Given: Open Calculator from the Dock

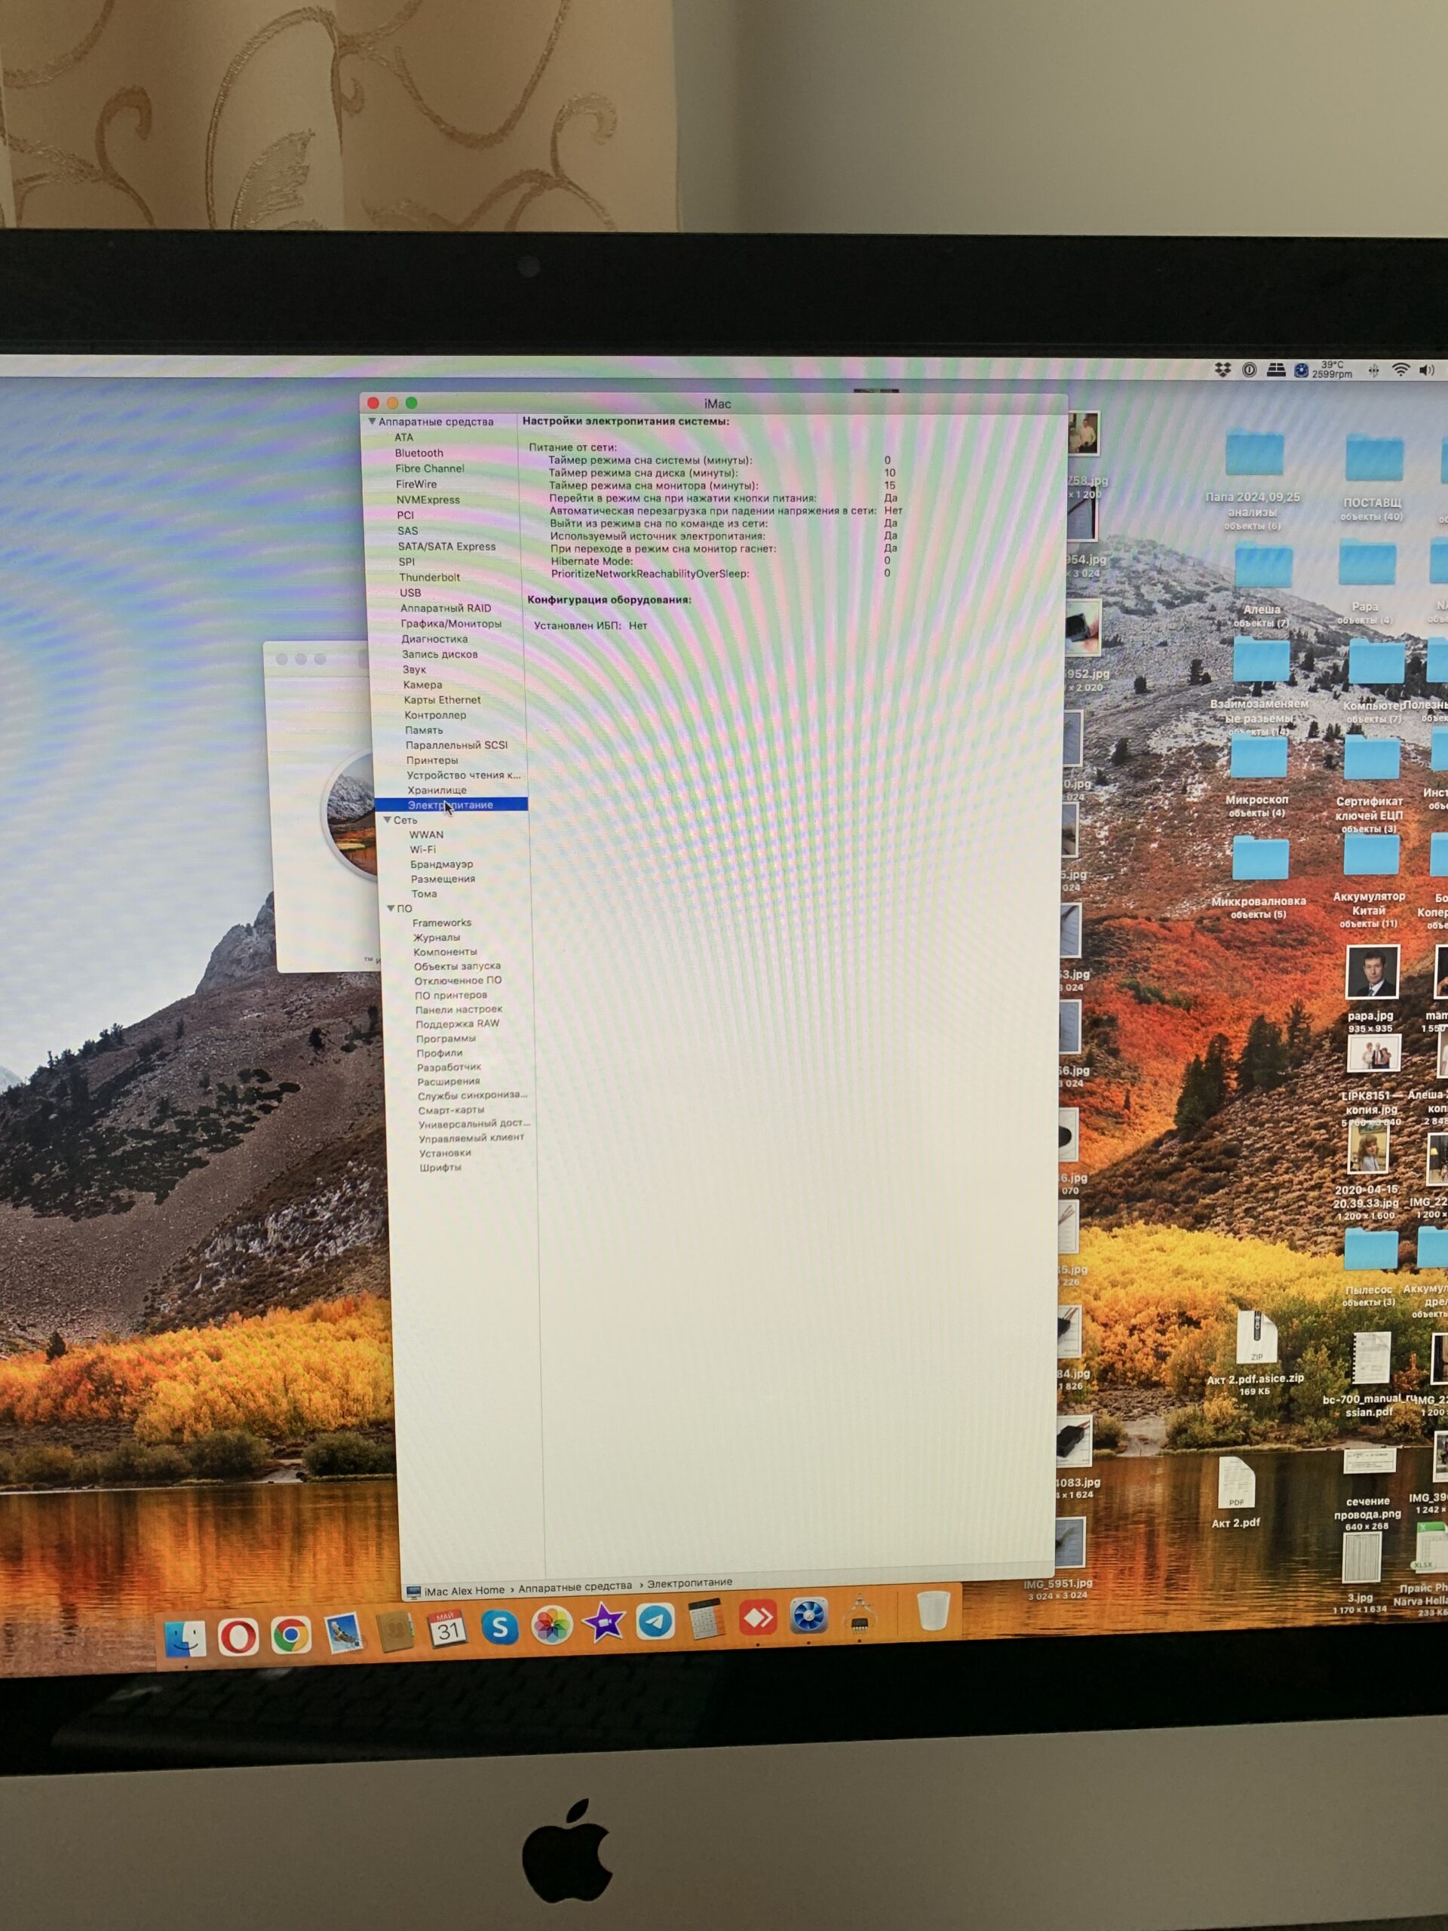Looking at the screenshot, I should click(706, 1619).
